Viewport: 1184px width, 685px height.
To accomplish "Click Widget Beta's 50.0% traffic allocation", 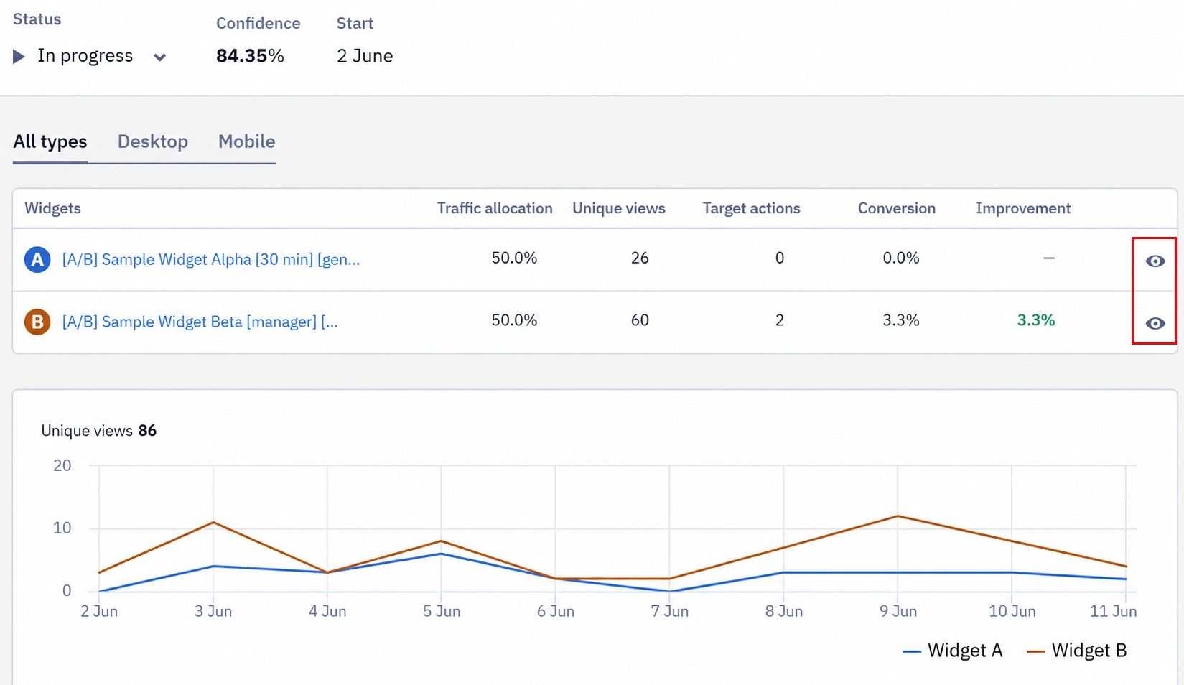I will [x=514, y=320].
